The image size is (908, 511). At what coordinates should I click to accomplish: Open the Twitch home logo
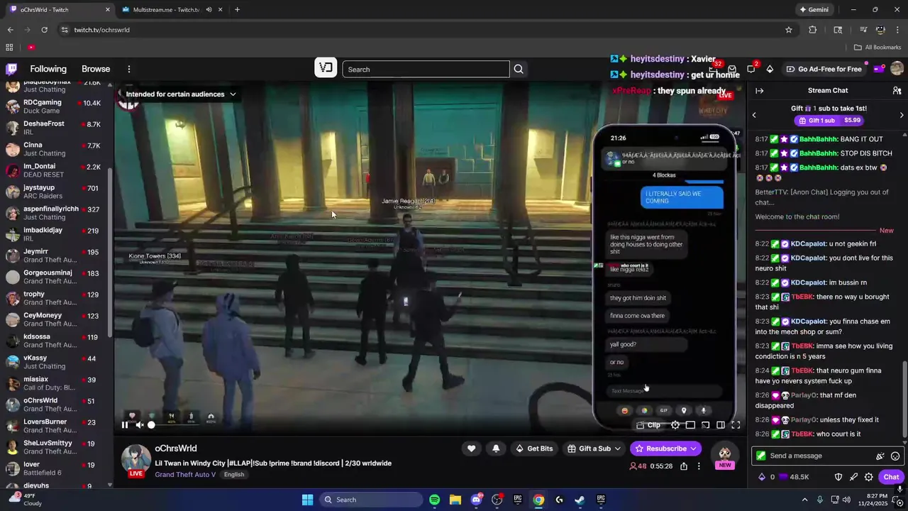[11, 69]
